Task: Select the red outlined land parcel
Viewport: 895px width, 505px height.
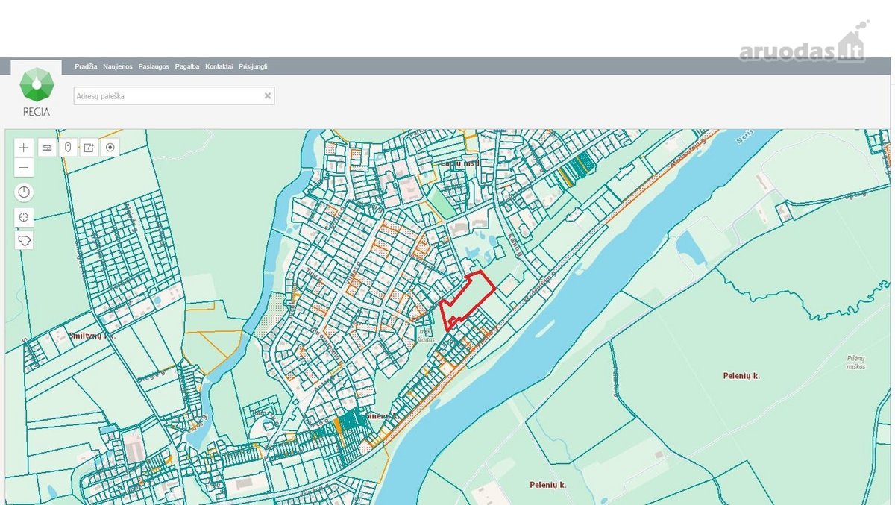Action: (x=466, y=302)
